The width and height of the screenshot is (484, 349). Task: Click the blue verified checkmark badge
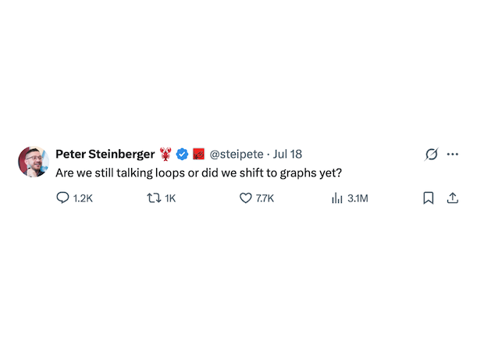point(182,154)
